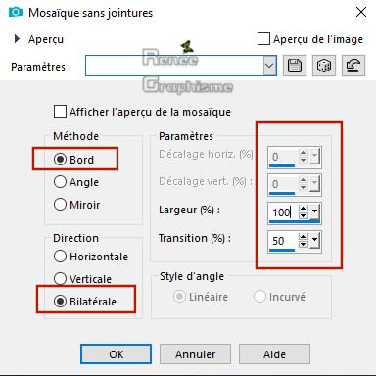Click the camera icon in the title bar
Image resolution: width=376 pixels, height=376 pixels.
point(16,12)
